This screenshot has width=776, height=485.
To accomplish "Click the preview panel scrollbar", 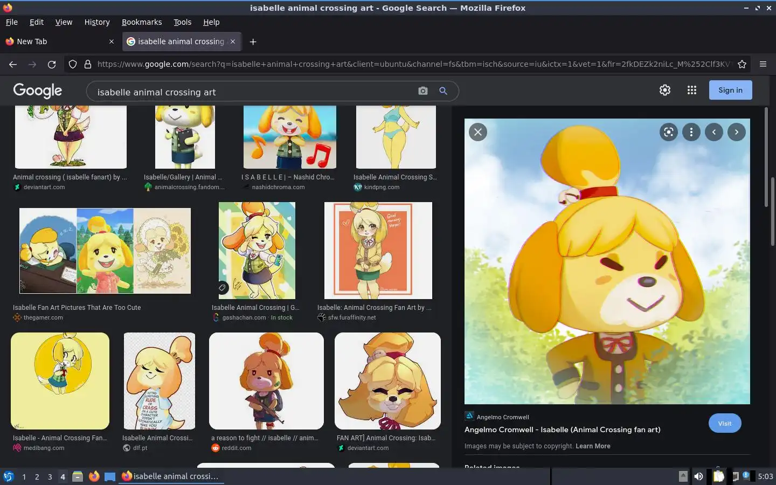I will (x=766, y=156).
